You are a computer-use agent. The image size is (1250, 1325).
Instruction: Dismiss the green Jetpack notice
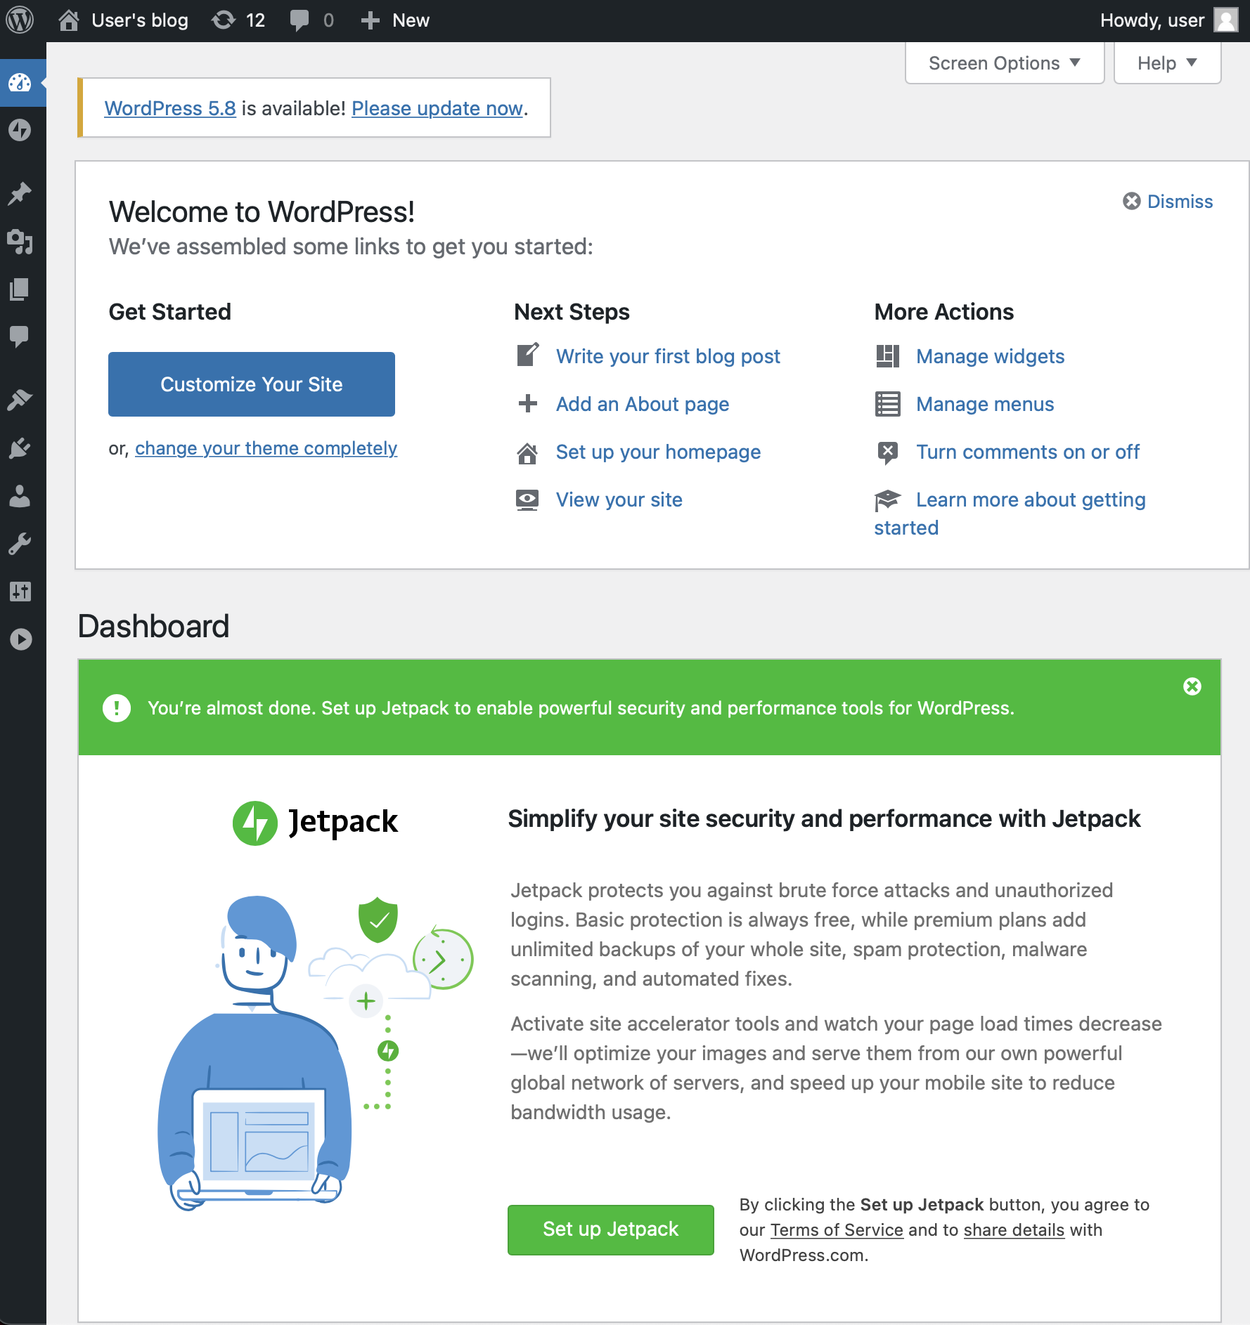(1192, 687)
